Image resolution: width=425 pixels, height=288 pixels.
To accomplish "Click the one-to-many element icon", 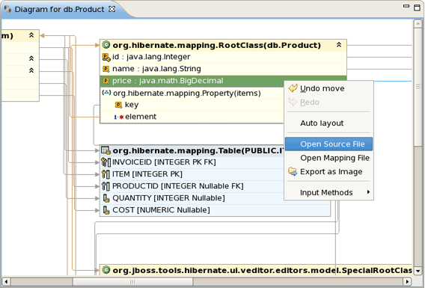I will [x=119, y=117].
